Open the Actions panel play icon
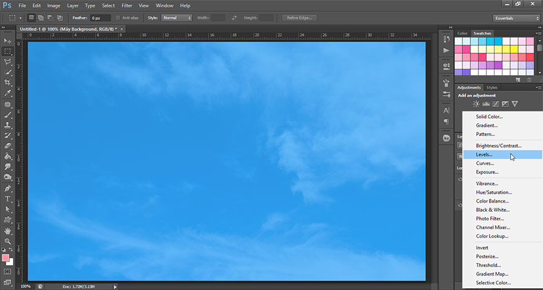The height and width of the screenshot is (290, 543). (x=446, y=50)
